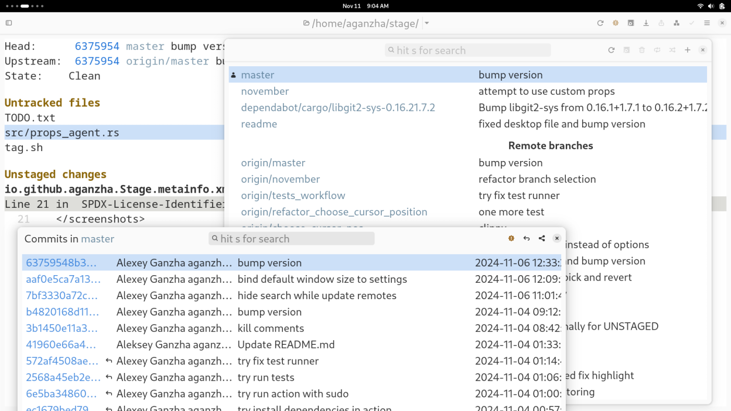Click the Untracked files section header

pyautogui.click(x=53, y=103)
